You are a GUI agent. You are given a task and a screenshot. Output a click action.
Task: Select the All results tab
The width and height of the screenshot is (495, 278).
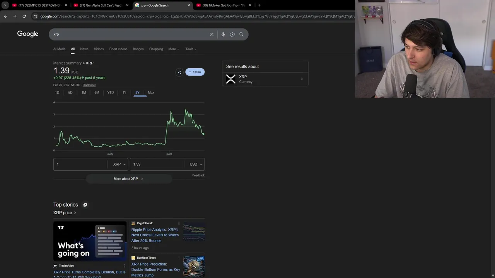73,49
